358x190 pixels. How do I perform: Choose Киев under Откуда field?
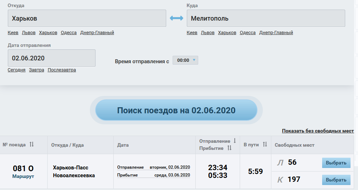click(13, 33)
